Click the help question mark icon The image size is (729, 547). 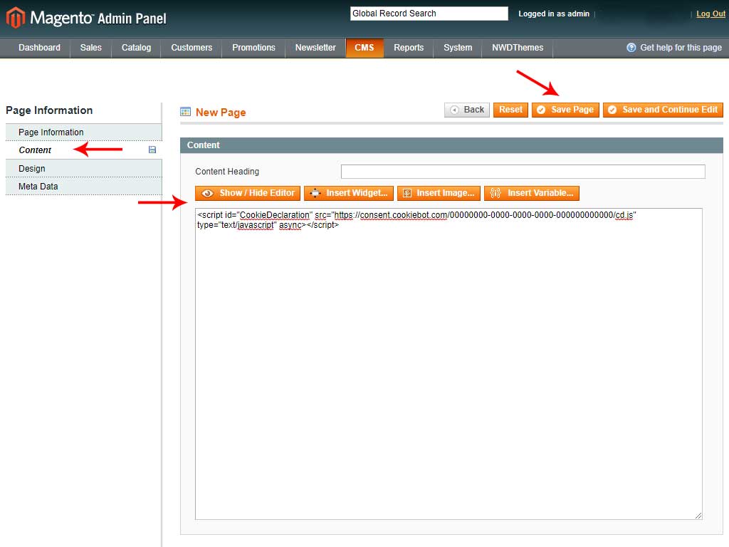[631, 48]
